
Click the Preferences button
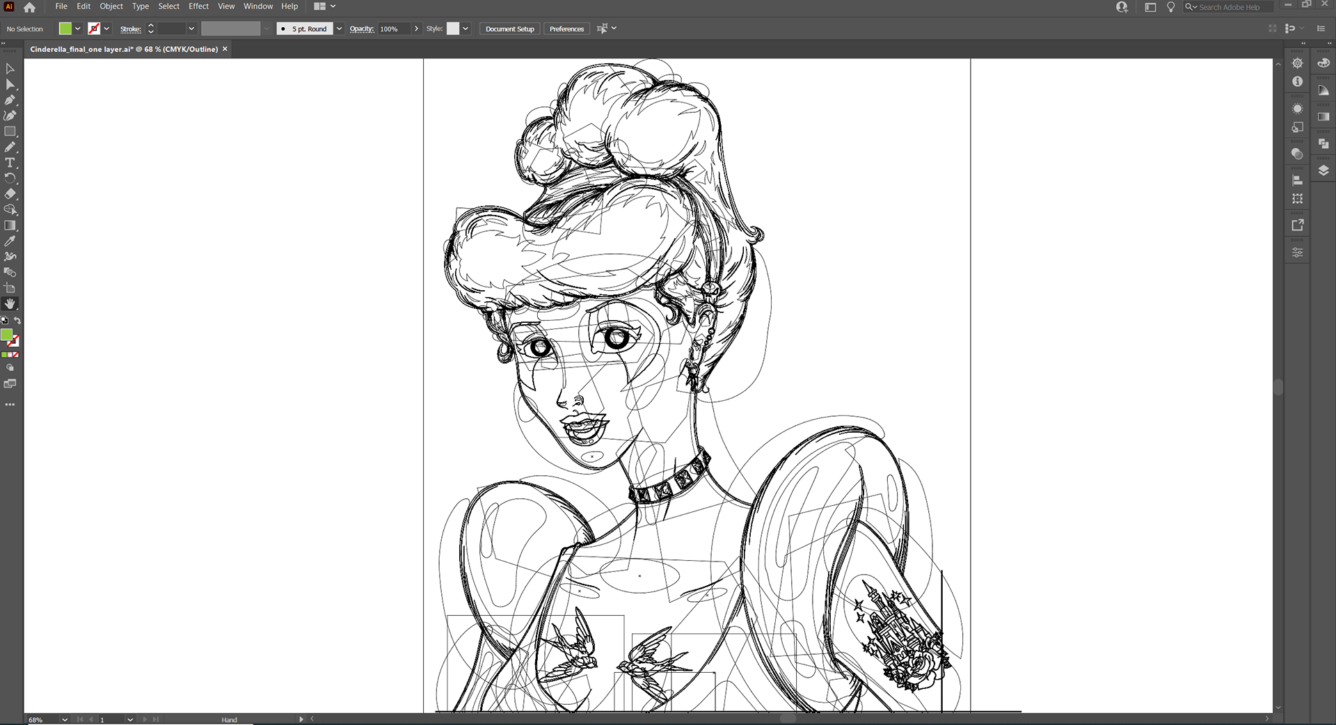click(x=566, y=29)
